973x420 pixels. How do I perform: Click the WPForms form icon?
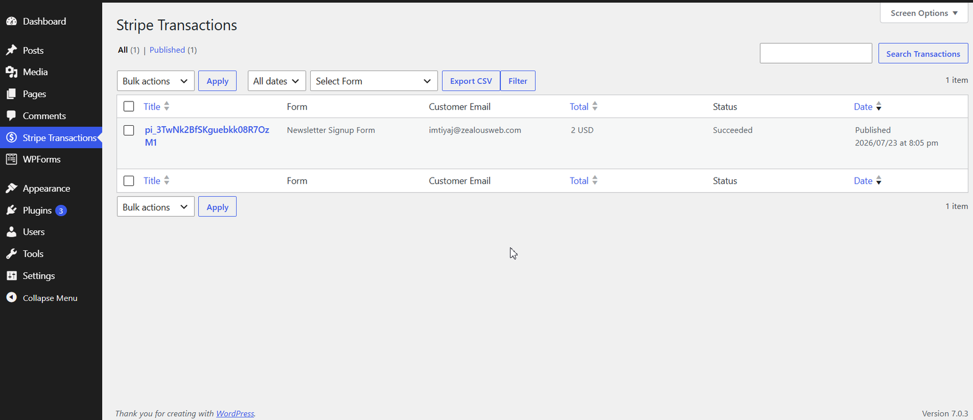[x=12, y=159]
